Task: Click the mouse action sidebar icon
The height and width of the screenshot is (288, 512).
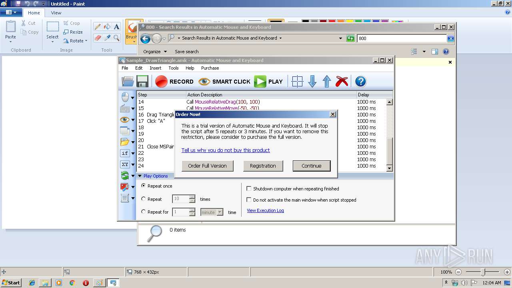Action: pyautogui.click(x=125, y=97)
